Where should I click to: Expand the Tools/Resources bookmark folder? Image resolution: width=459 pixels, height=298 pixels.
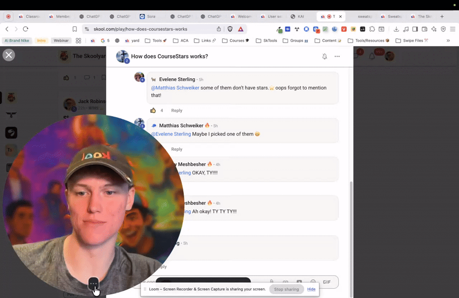point(368,41)
